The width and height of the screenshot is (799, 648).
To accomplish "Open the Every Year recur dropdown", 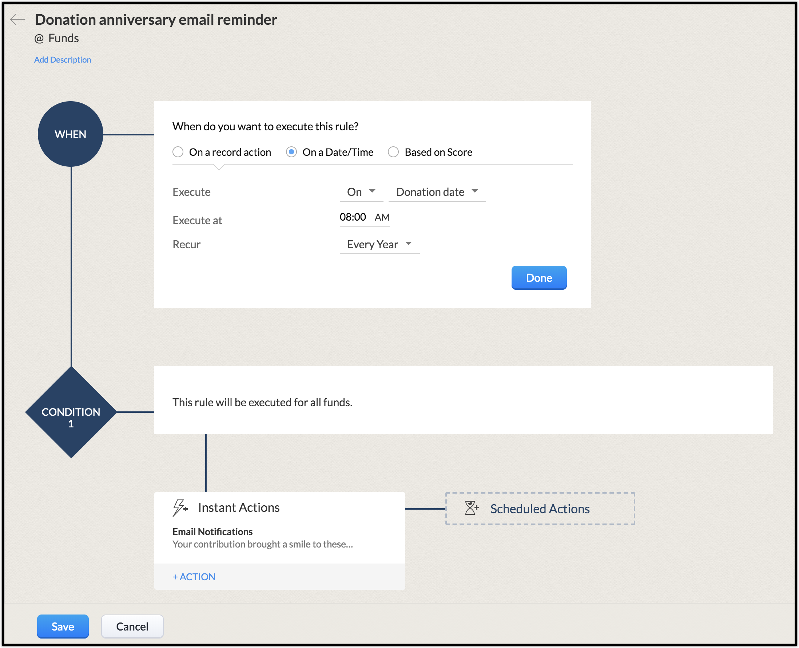I will 379,244.
